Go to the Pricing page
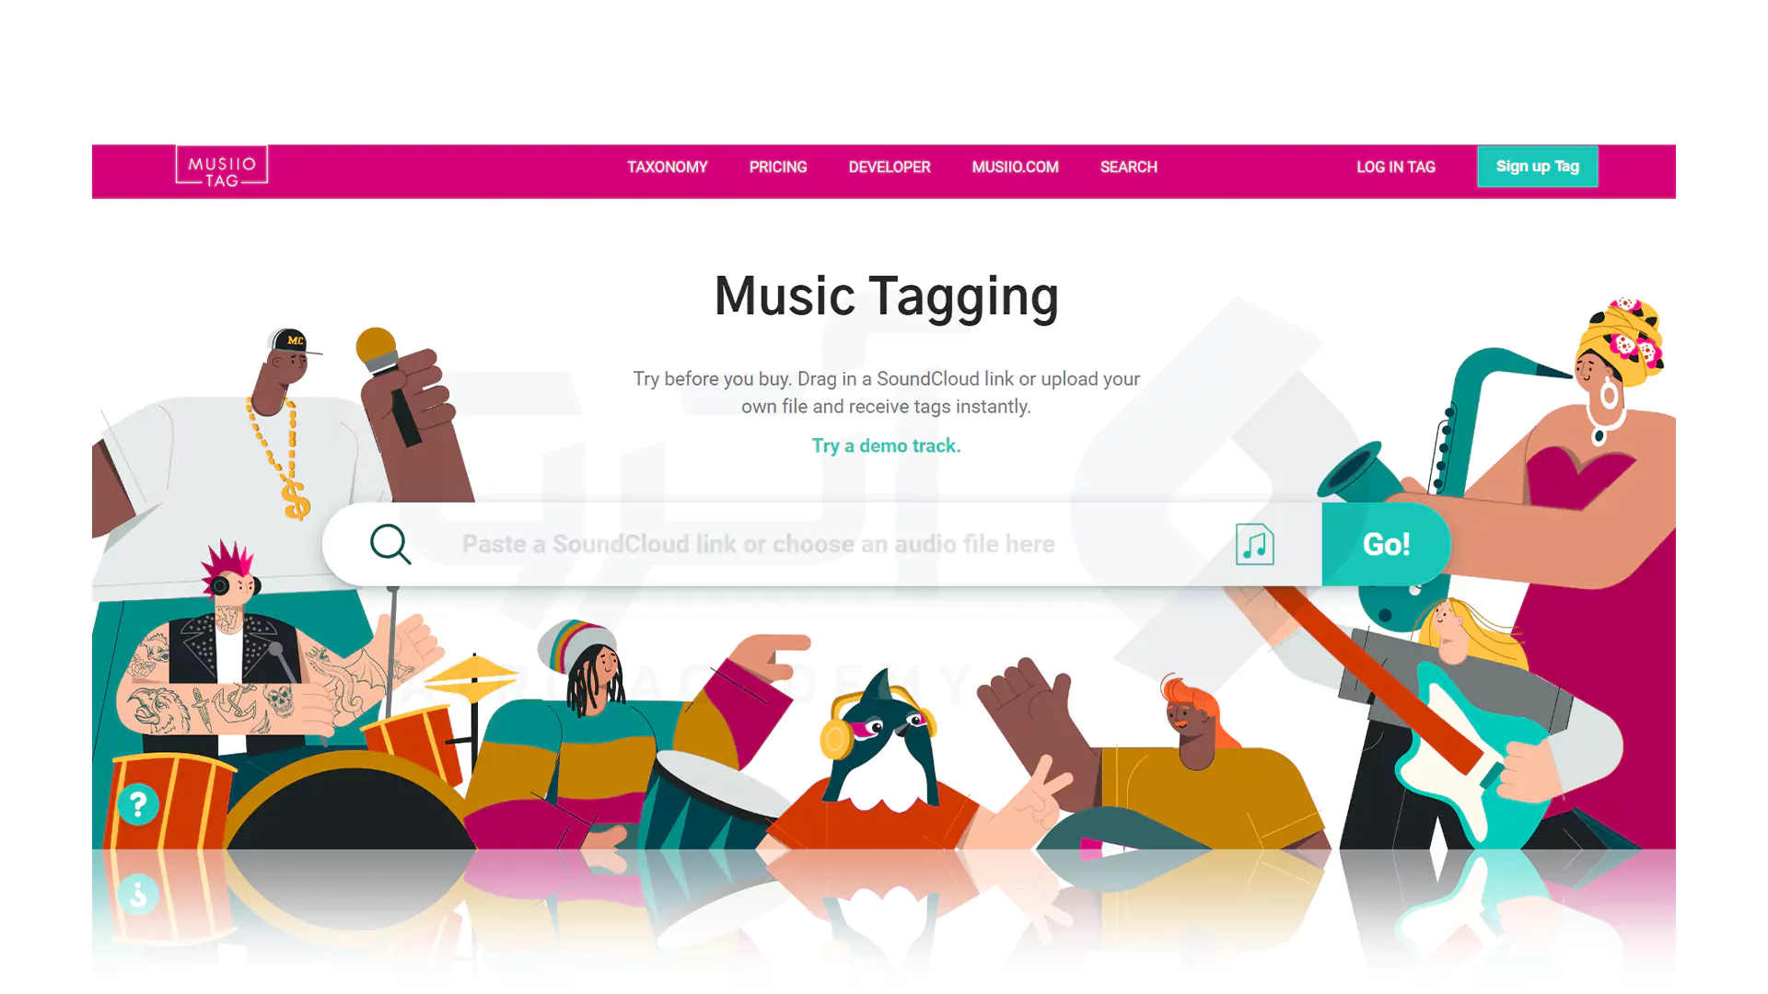 778,167
